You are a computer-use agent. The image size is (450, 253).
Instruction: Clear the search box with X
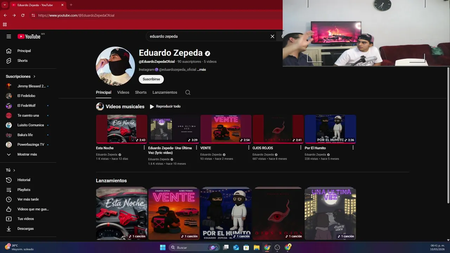(272, 37)
